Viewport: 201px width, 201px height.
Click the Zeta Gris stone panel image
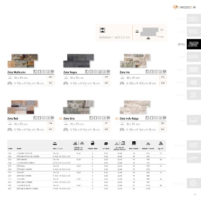[78, 107]
